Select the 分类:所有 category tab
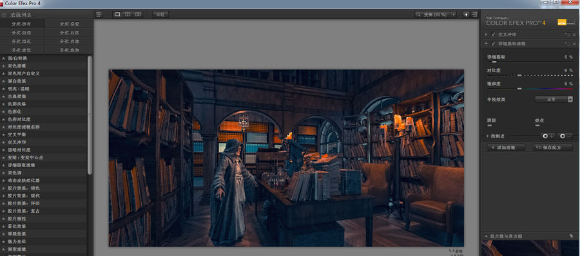580x256 pixels. point(22,24)
